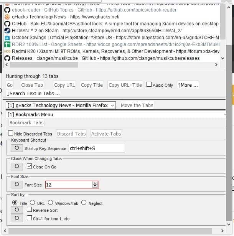Click the Copy URL+Title button
Screen dimensions: 234x236
coord(125,85)
